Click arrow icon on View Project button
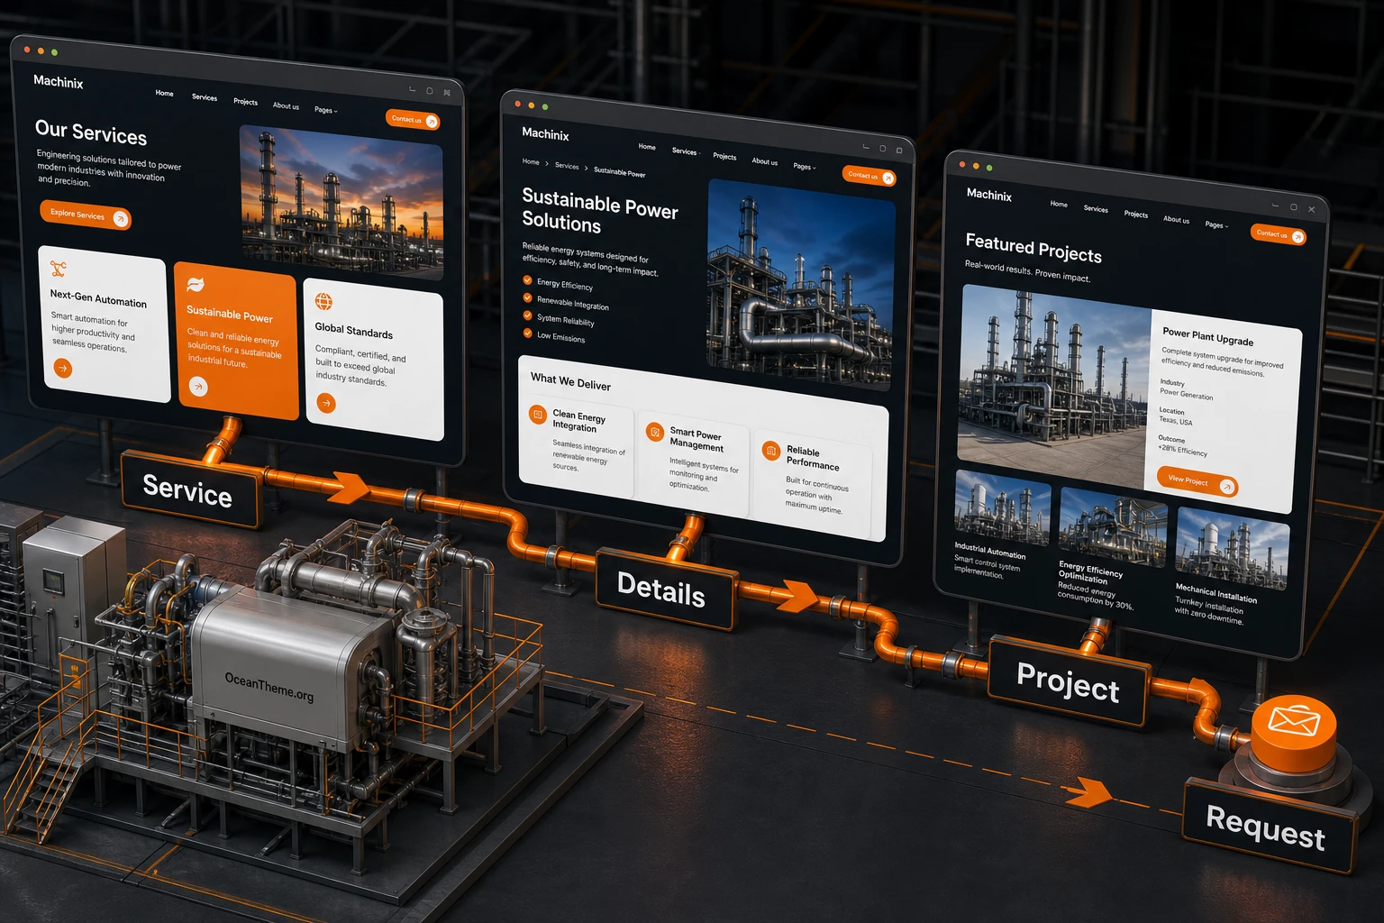 tap(1226, 487)
